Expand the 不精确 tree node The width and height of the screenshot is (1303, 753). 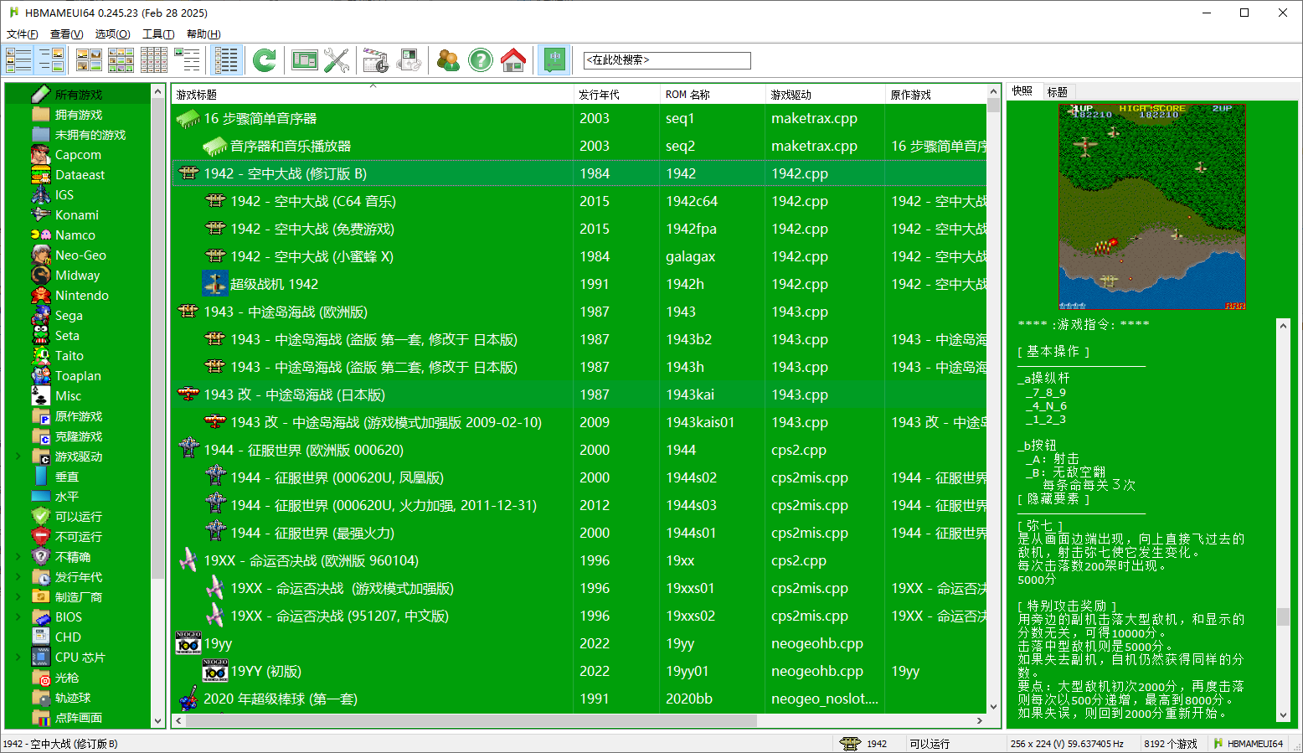tap(18, 557)
